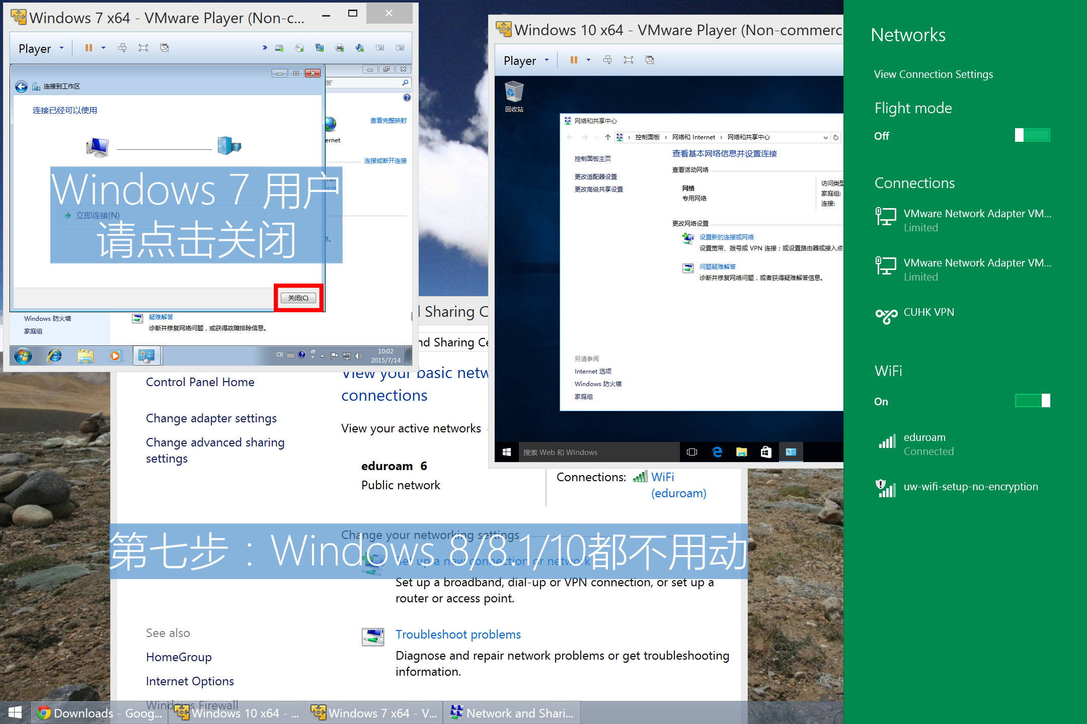The height and width of the screenshot is (724, 1087).
Task: Open the pause options dropdown in Windows 10 VMware
Action: pos(588,60)
